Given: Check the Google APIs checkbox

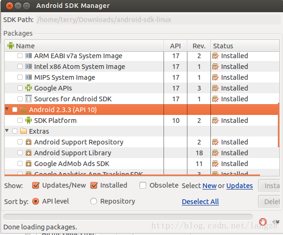Looking at the screenshot, I should (x=20, y=88).
